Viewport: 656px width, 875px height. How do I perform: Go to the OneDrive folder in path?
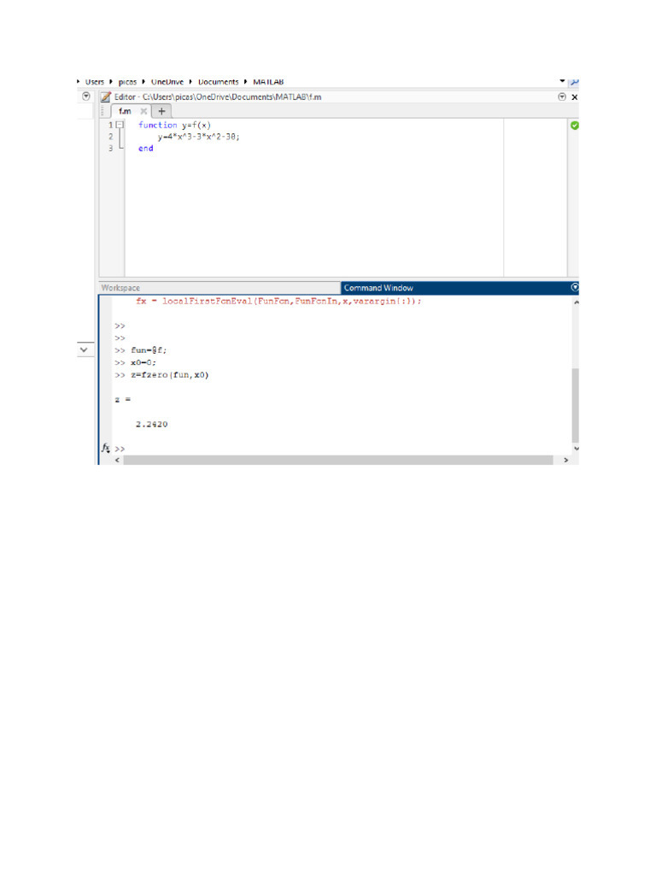[x=167, y=82]
